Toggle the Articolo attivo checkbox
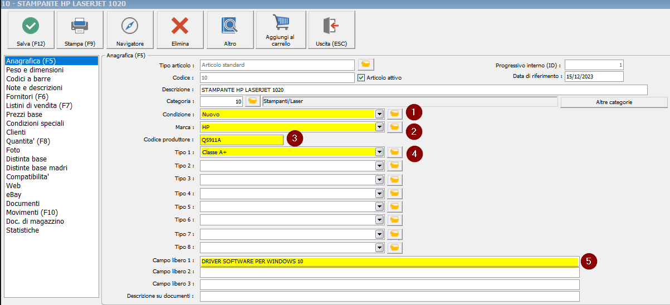This screenshot has width=670, height=305. pos(361,77)
